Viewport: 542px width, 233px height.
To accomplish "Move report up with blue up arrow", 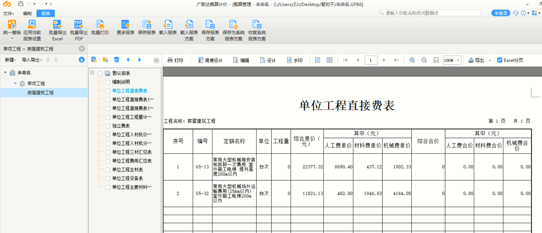I will pos(128,60).
